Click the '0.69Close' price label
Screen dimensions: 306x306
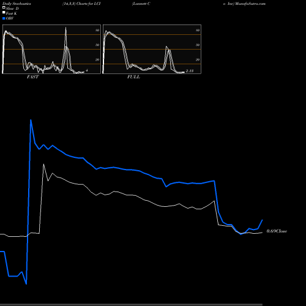tap(277, 231)
